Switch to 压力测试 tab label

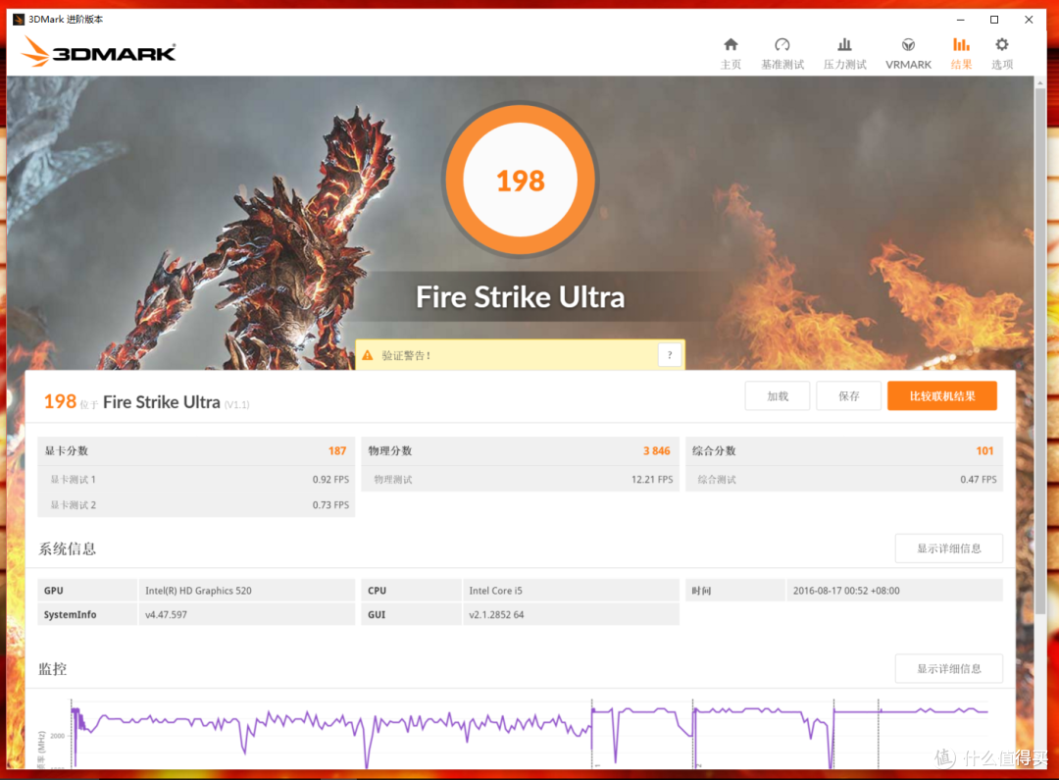pos(844,64)
